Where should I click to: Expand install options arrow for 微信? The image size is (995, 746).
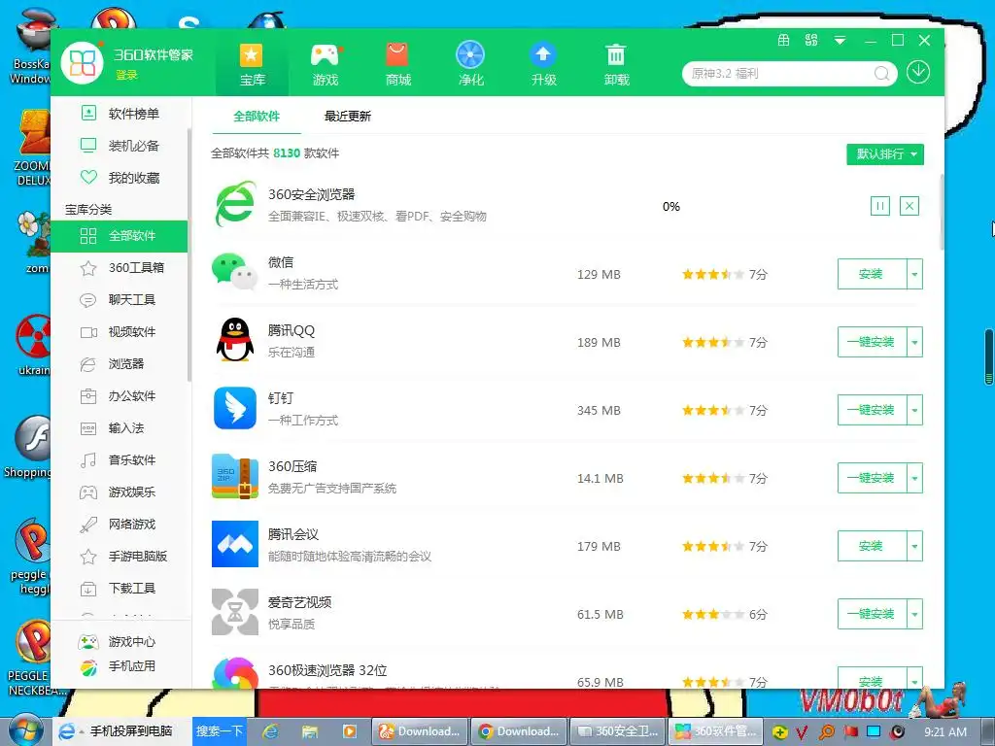click(x=914, y=274)
